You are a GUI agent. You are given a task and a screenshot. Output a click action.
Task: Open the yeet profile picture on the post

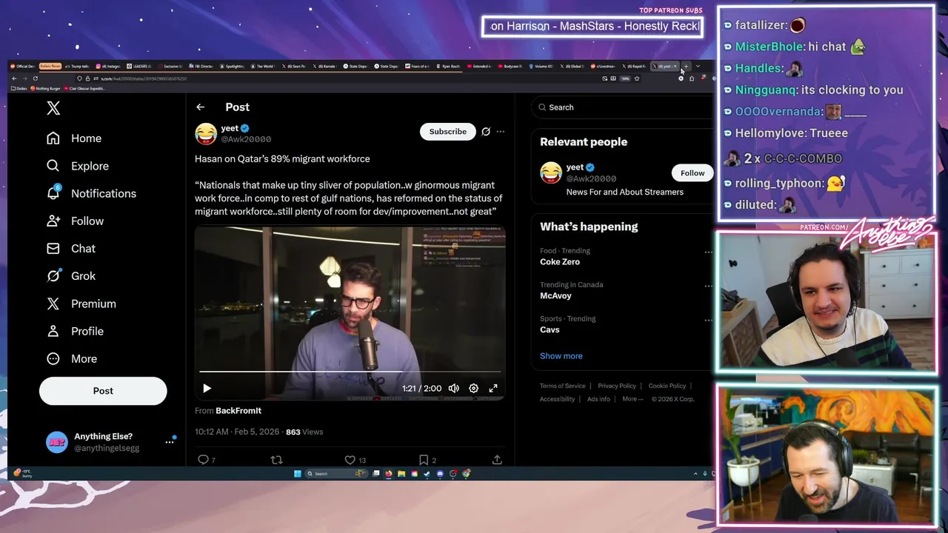pos(206,133)
